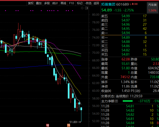Open the 叠加 overlay option
159x127 pixels.
click(39, 3)
